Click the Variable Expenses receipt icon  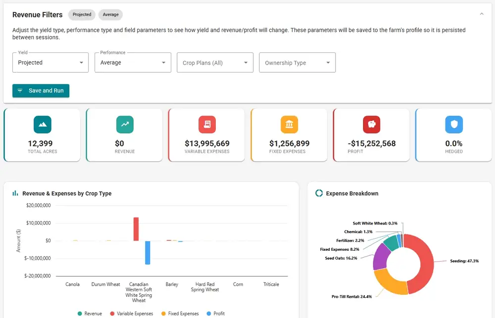point(207,124)
